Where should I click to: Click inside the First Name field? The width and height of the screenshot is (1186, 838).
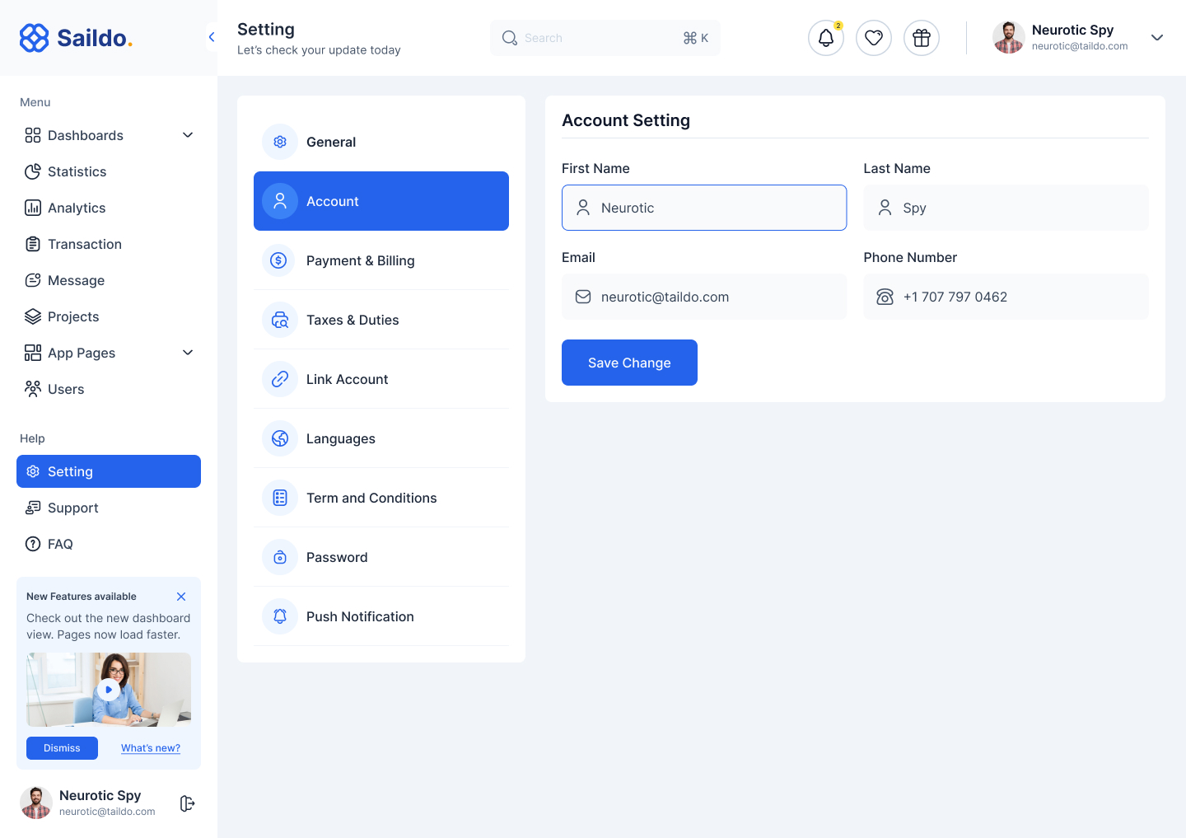(703, 208)
